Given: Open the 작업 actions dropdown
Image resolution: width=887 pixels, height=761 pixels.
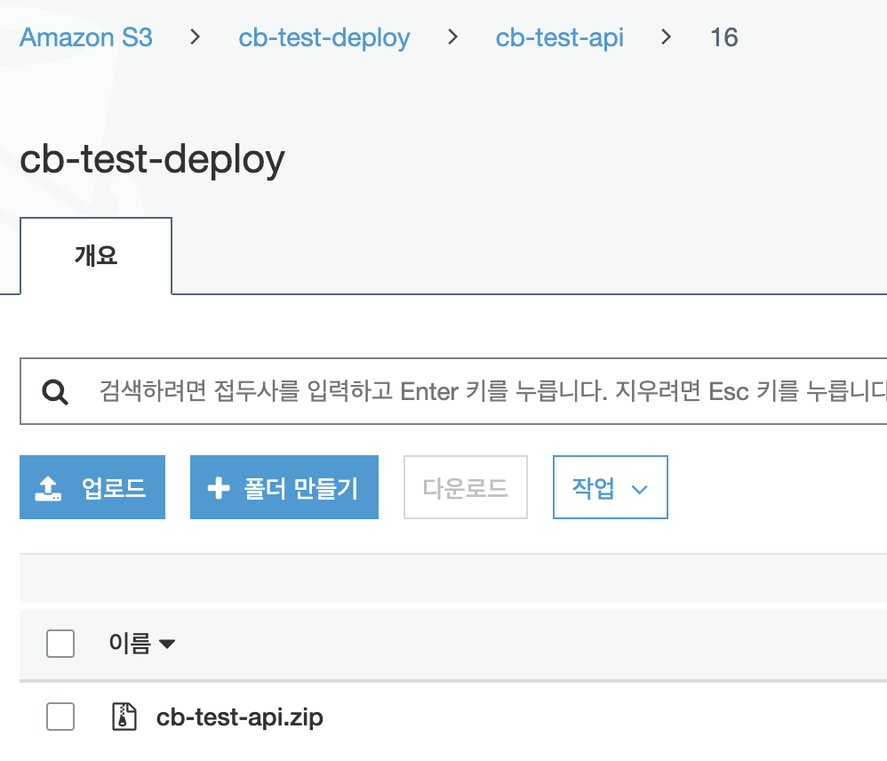Looking at the screenshot, I should click(611, 487).
